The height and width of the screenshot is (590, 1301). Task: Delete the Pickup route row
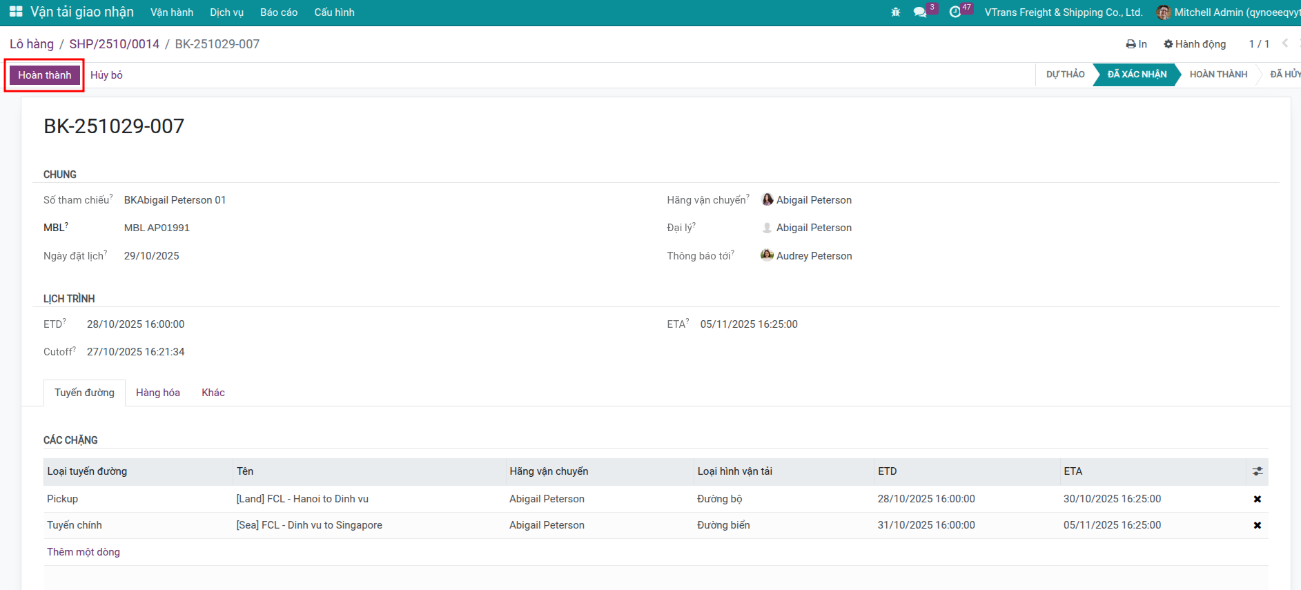(x=1257, y=499)
